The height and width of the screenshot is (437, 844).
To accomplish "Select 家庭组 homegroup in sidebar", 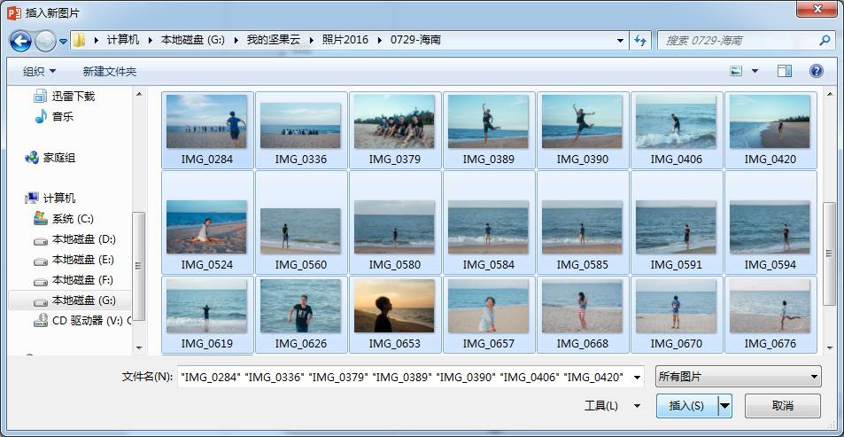I will (58, 158).
